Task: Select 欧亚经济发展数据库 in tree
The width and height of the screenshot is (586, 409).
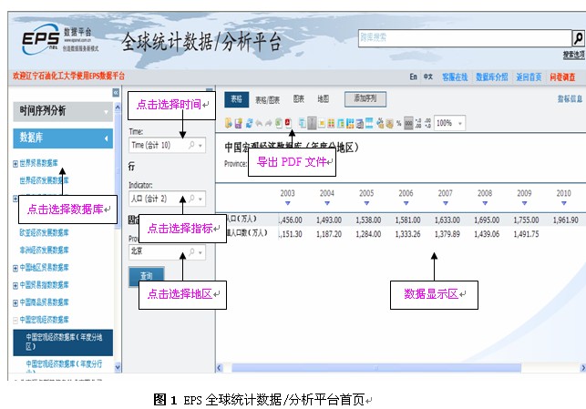Action: pyautogui.click(x=44, y=233)
